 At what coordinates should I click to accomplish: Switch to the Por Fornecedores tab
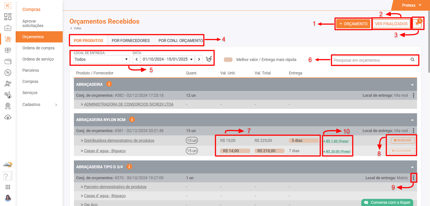131,41
